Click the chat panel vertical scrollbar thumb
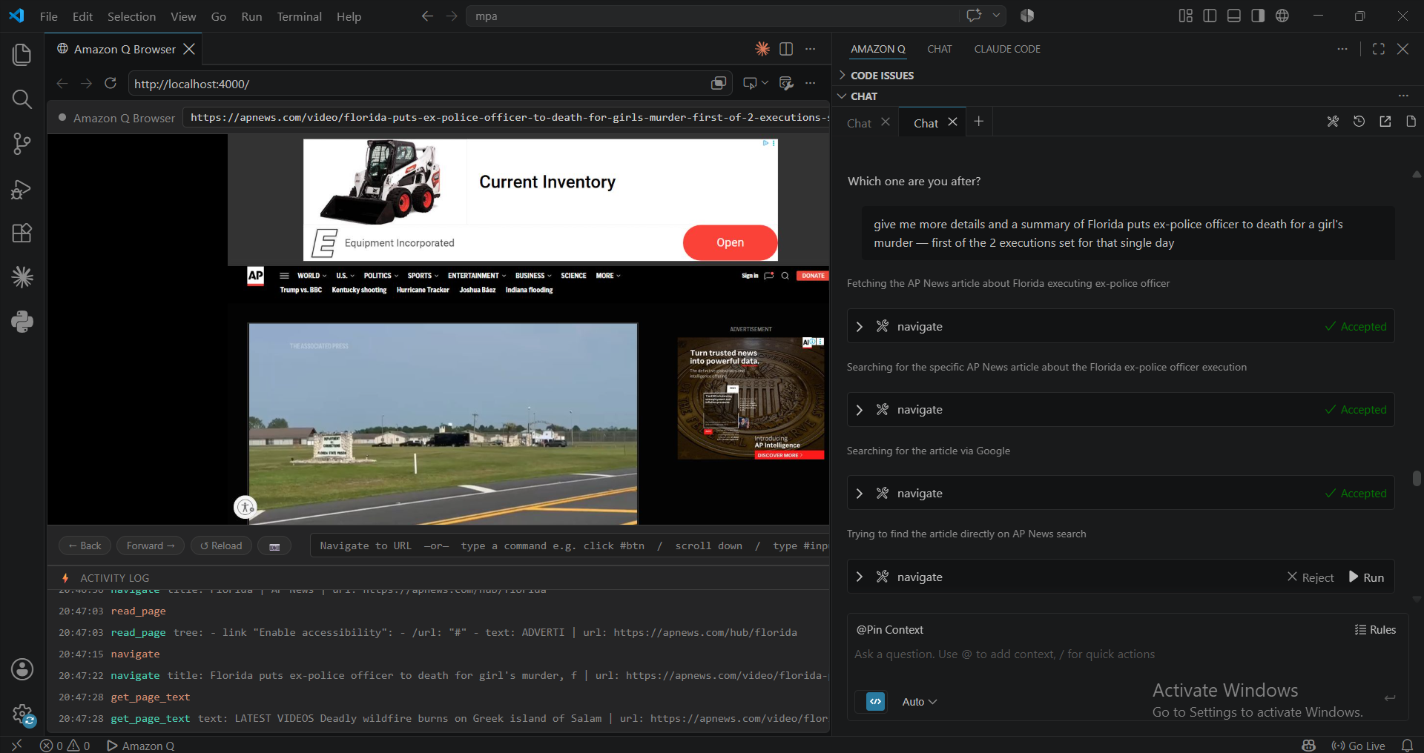 pos(1417,479)
